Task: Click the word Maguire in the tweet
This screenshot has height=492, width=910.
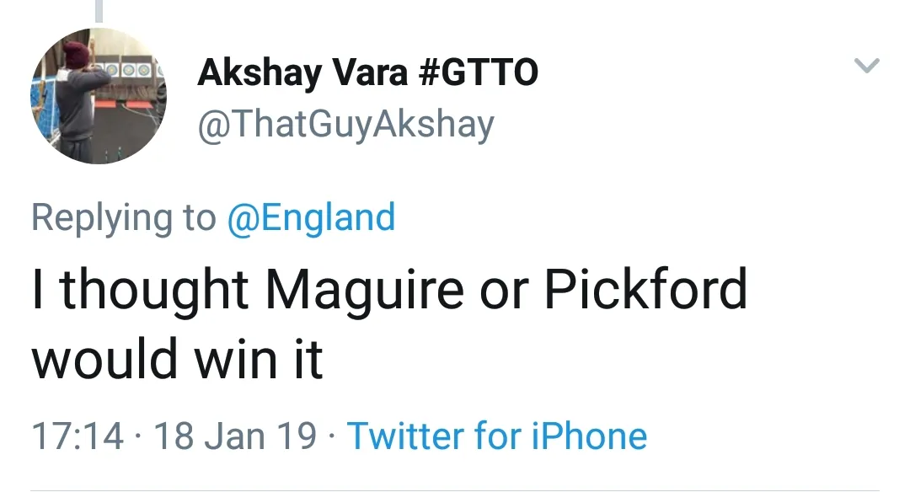Action: (x=364, y=289)
